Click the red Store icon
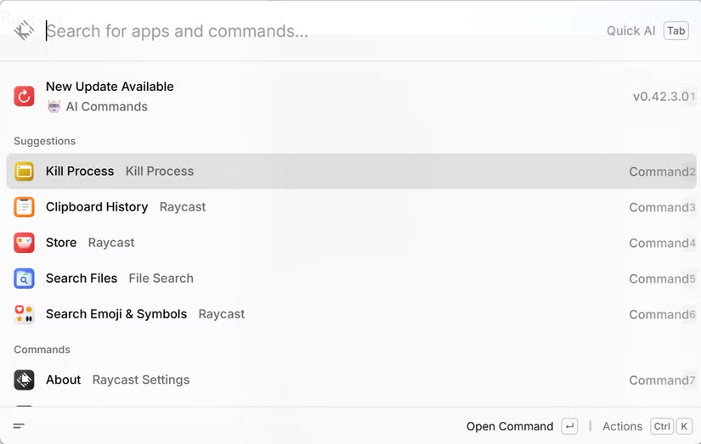The height and width of the screenshot is (444, 701). pyautogui.click(x=24, y=243)
